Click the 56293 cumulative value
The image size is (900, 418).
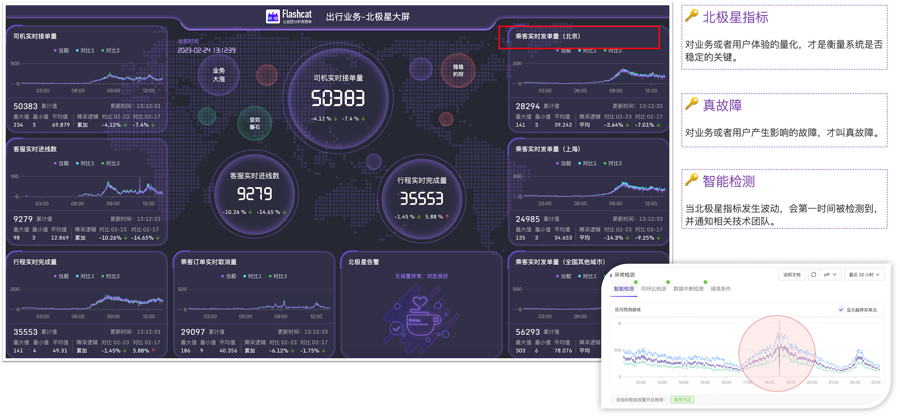pos(528,331)
